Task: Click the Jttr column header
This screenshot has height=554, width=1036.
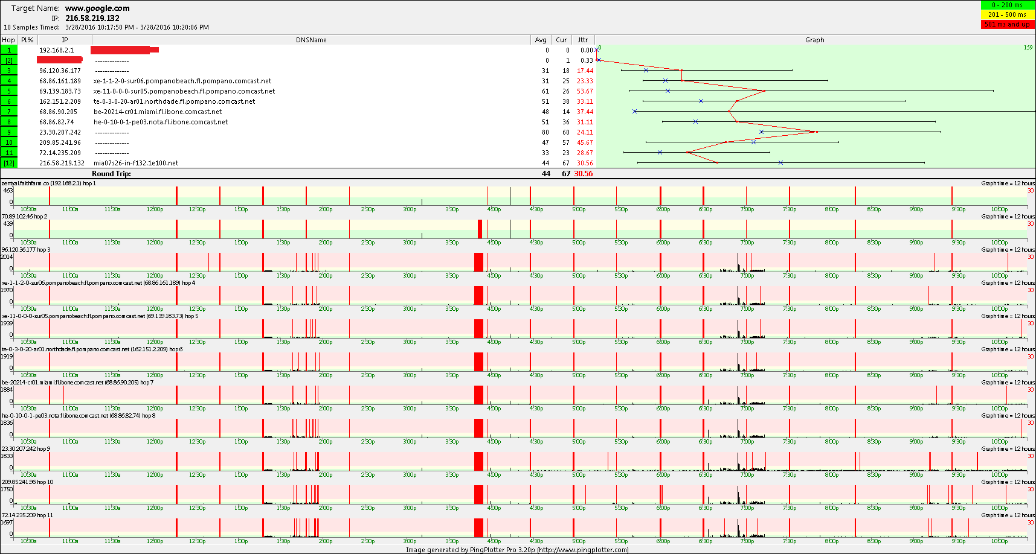Action: pyautogui.click(x=583, y=40)
